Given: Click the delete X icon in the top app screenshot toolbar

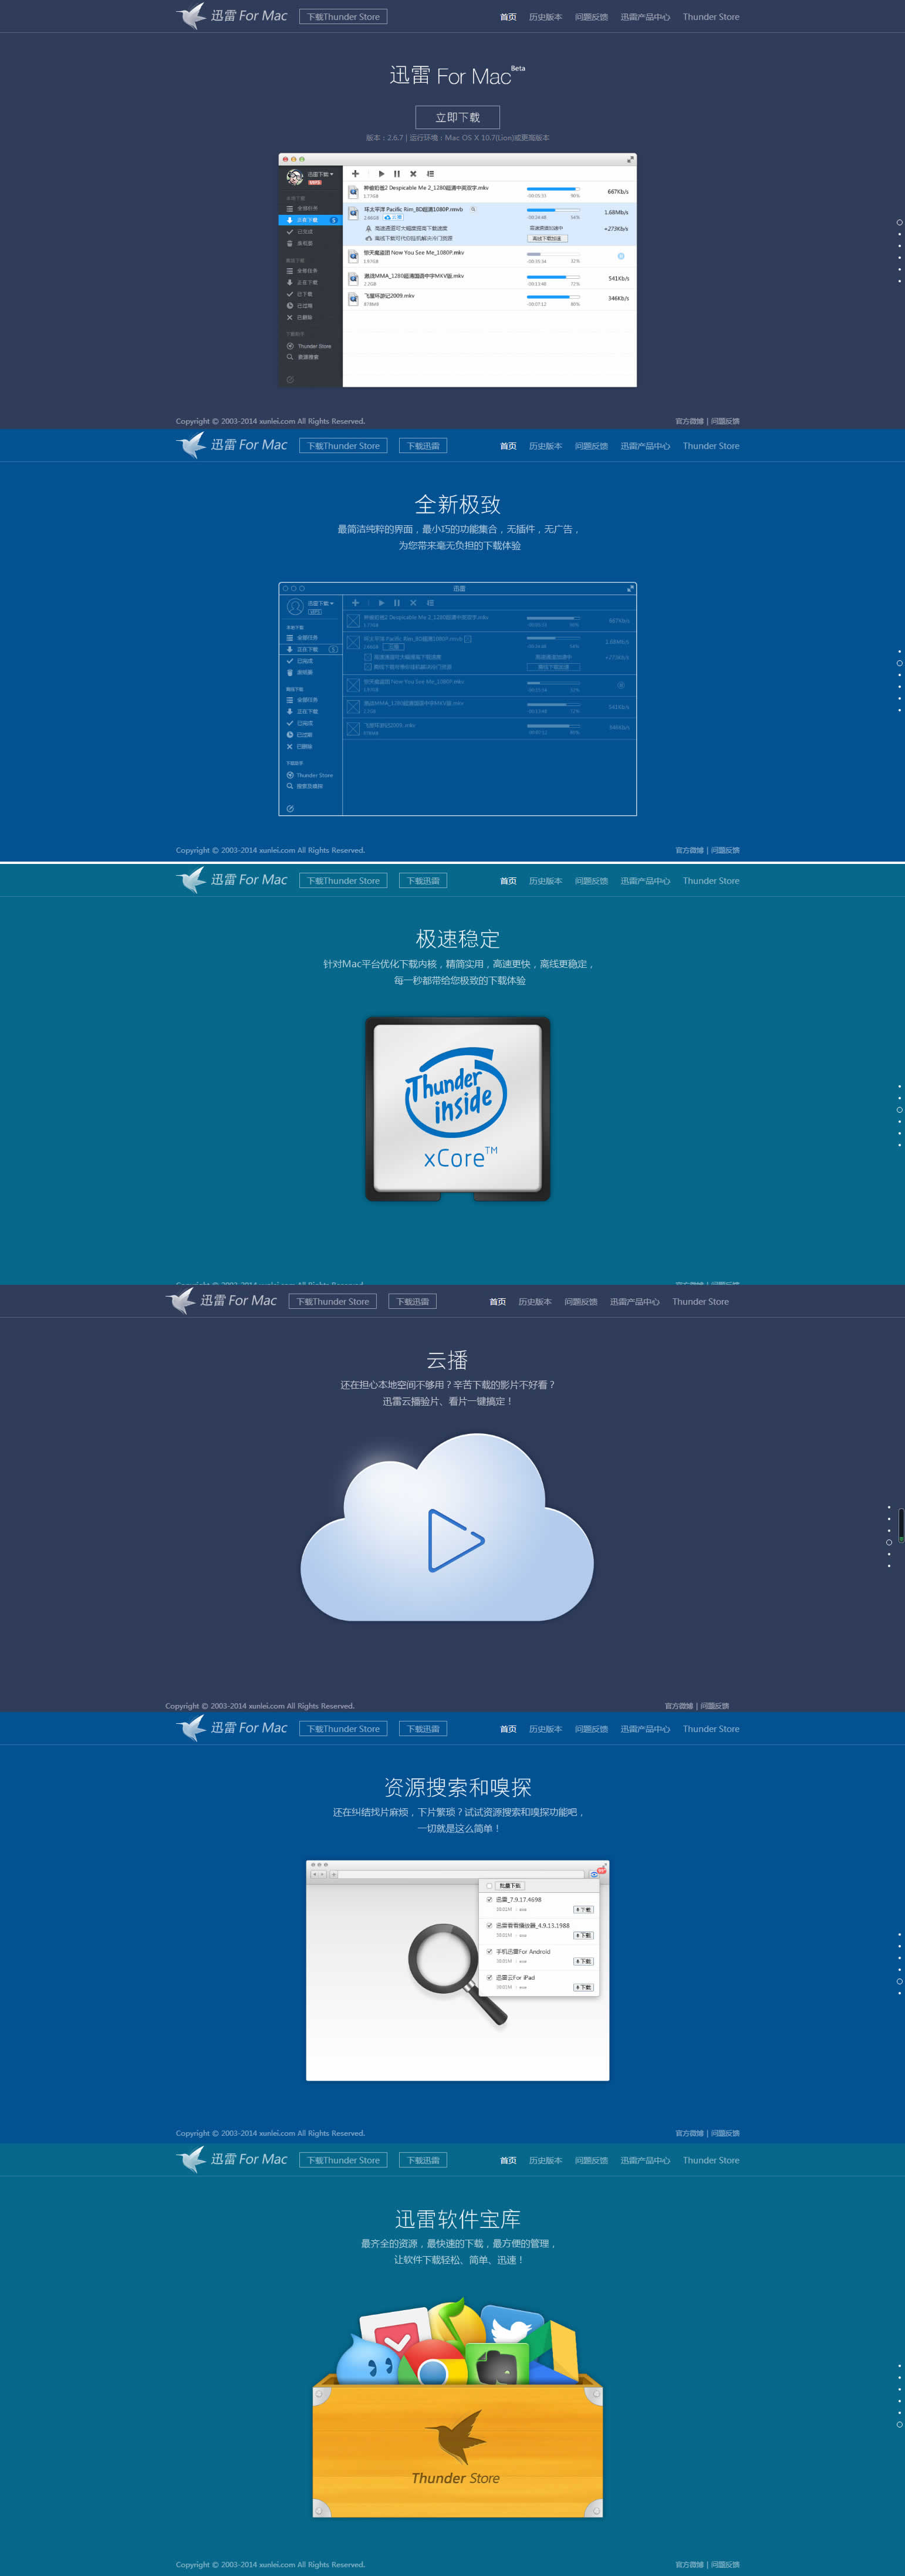Looking at the screenshot, I should point(413,174).
